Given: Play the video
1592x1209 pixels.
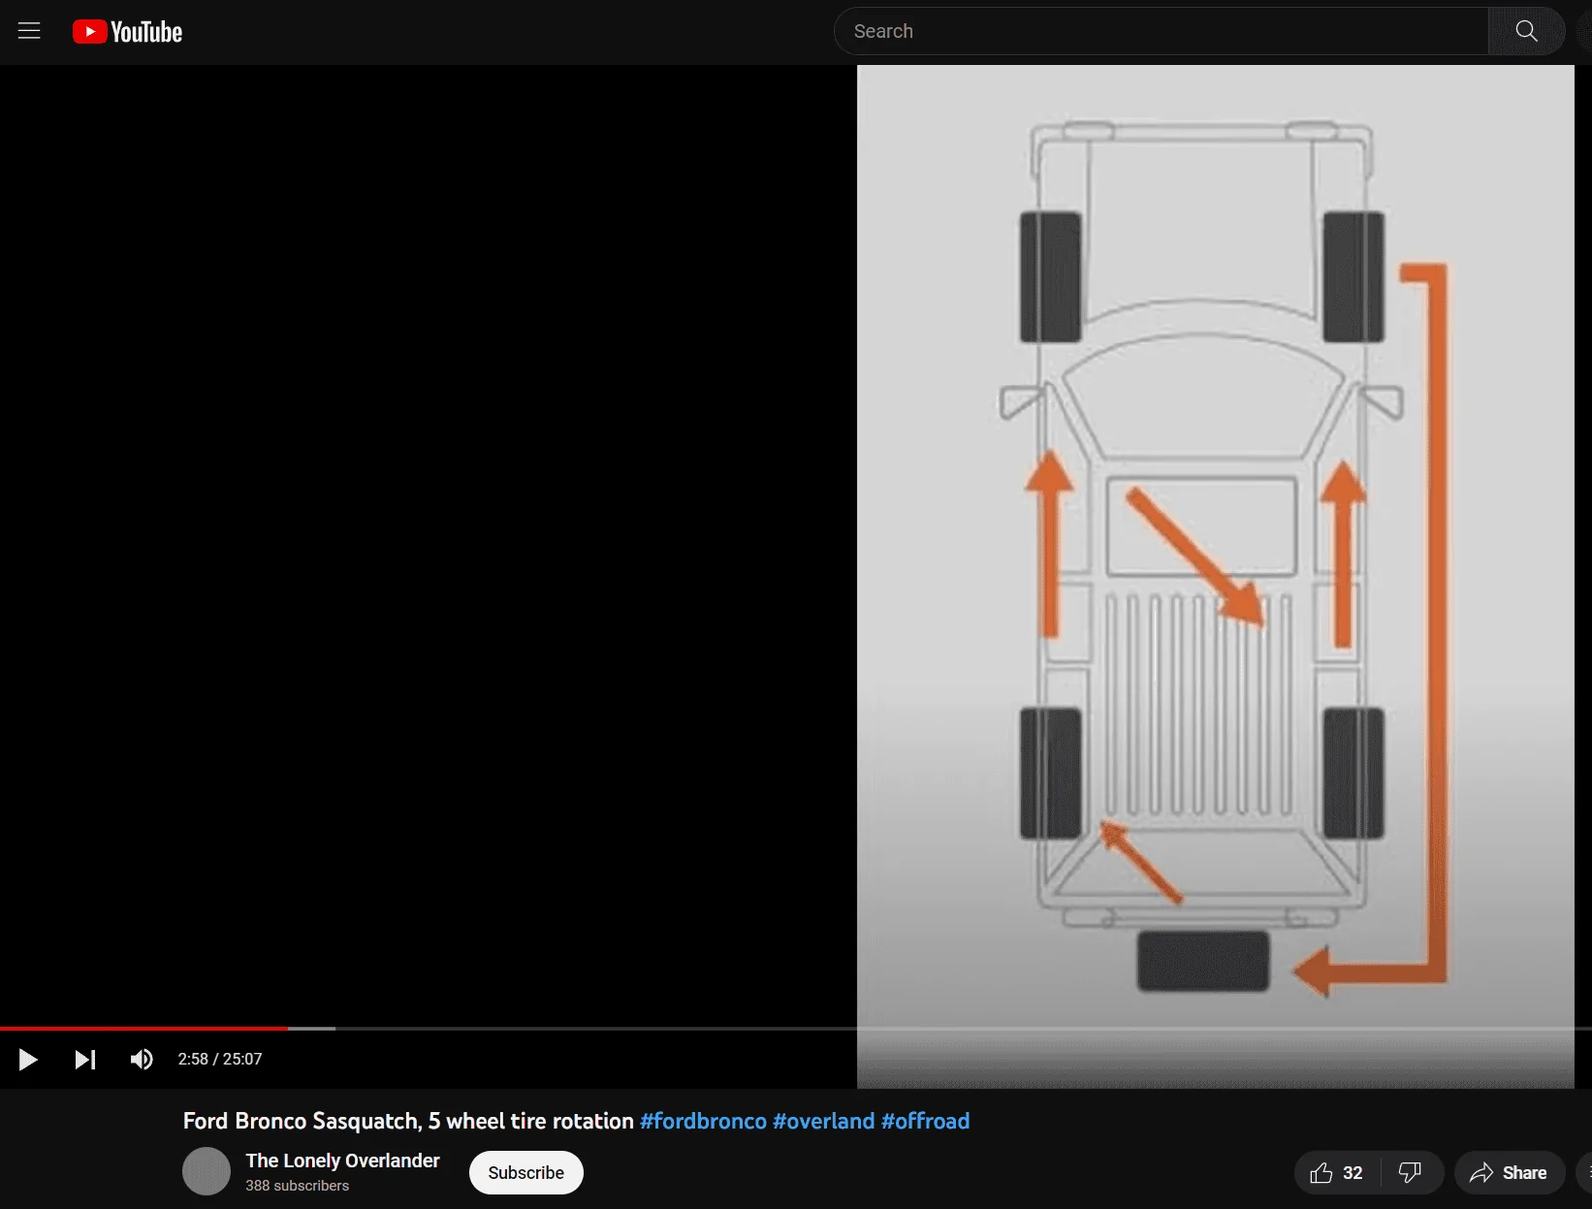Looking at the screenshot, I should point(28,1060).
